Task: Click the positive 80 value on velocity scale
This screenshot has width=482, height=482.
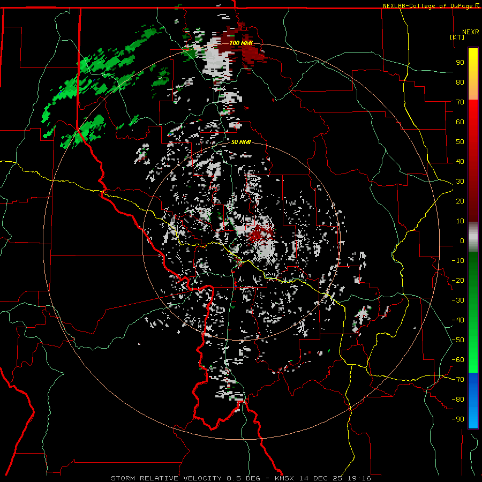Action: pyautogui.click(x=460, y=82)
